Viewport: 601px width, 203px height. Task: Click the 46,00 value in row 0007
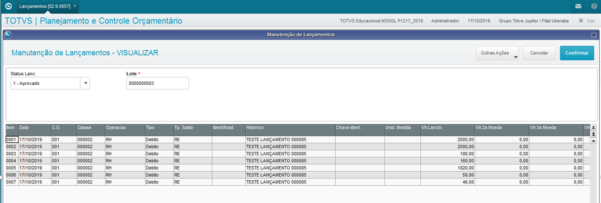pyautogui.click(x=468, y=182)
